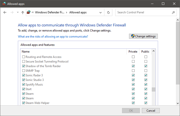Uncheck the Start app checkbox

coord(24,89)
